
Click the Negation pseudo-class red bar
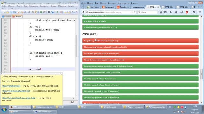pyautogui.click(x=140, y=41)
